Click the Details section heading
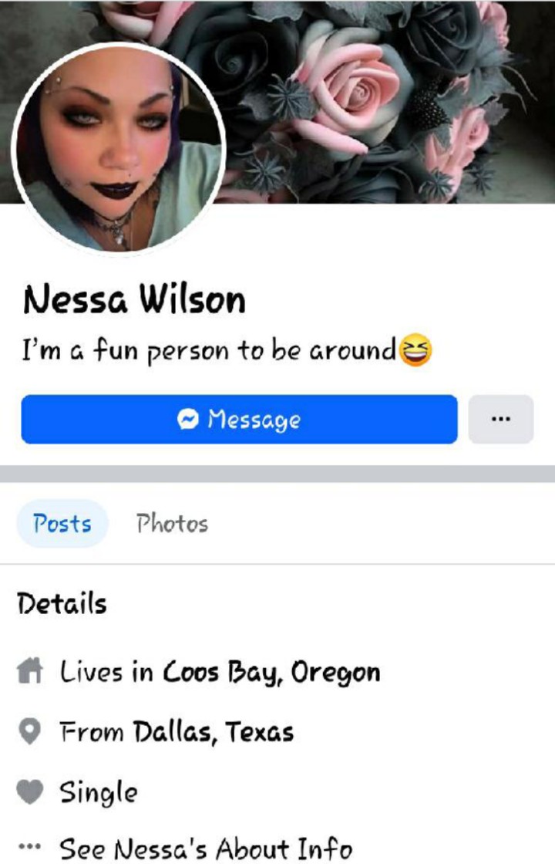The width and height of the screenshot is (555, 864). point(62,603)
